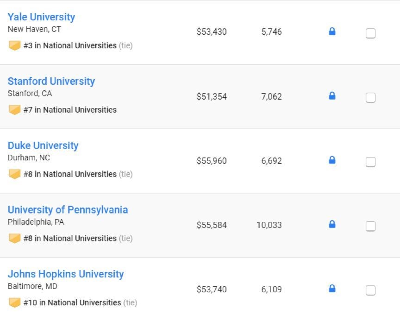
Task: Click the lock icon in Johns Hopkins row
Action: (x=332, y=289)
